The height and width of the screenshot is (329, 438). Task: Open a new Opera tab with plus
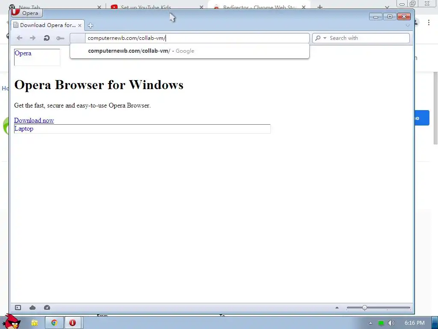pos(90,25)
